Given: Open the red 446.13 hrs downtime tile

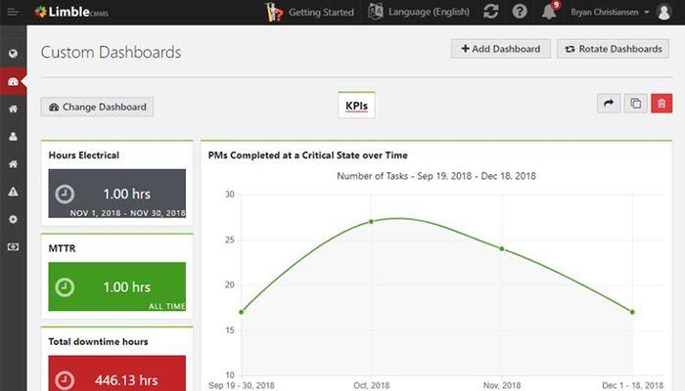Looking at the screenshot, I should (117, 373).
